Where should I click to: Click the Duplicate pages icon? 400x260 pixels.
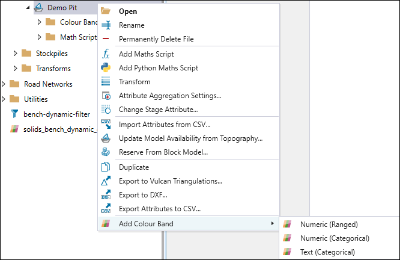106,167
